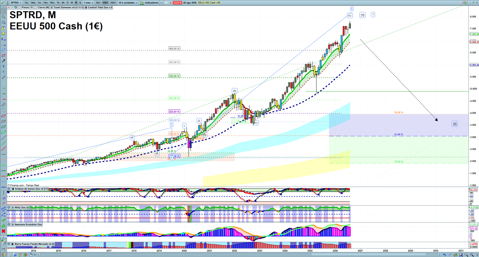The width and height of the screenshot is (479, 257).
Task: Select the weekly W timeframe
Action: [72, 3]
